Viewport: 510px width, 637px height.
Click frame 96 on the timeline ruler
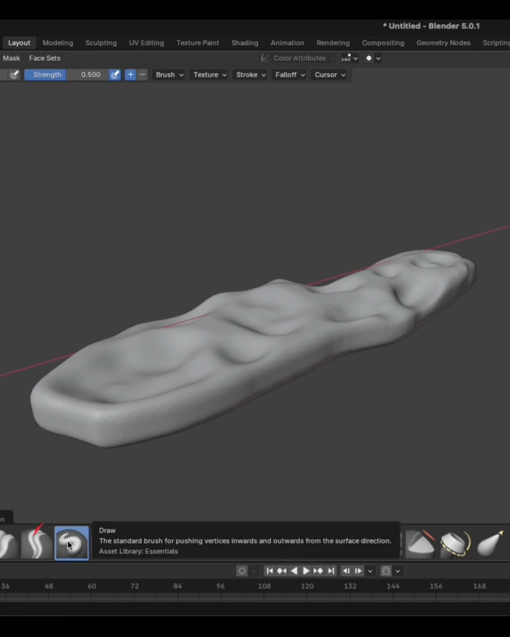point(221,586)
